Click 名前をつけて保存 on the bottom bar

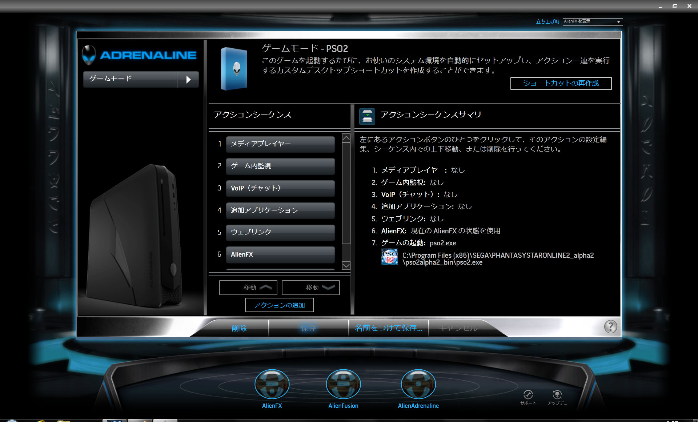[388, 328]
